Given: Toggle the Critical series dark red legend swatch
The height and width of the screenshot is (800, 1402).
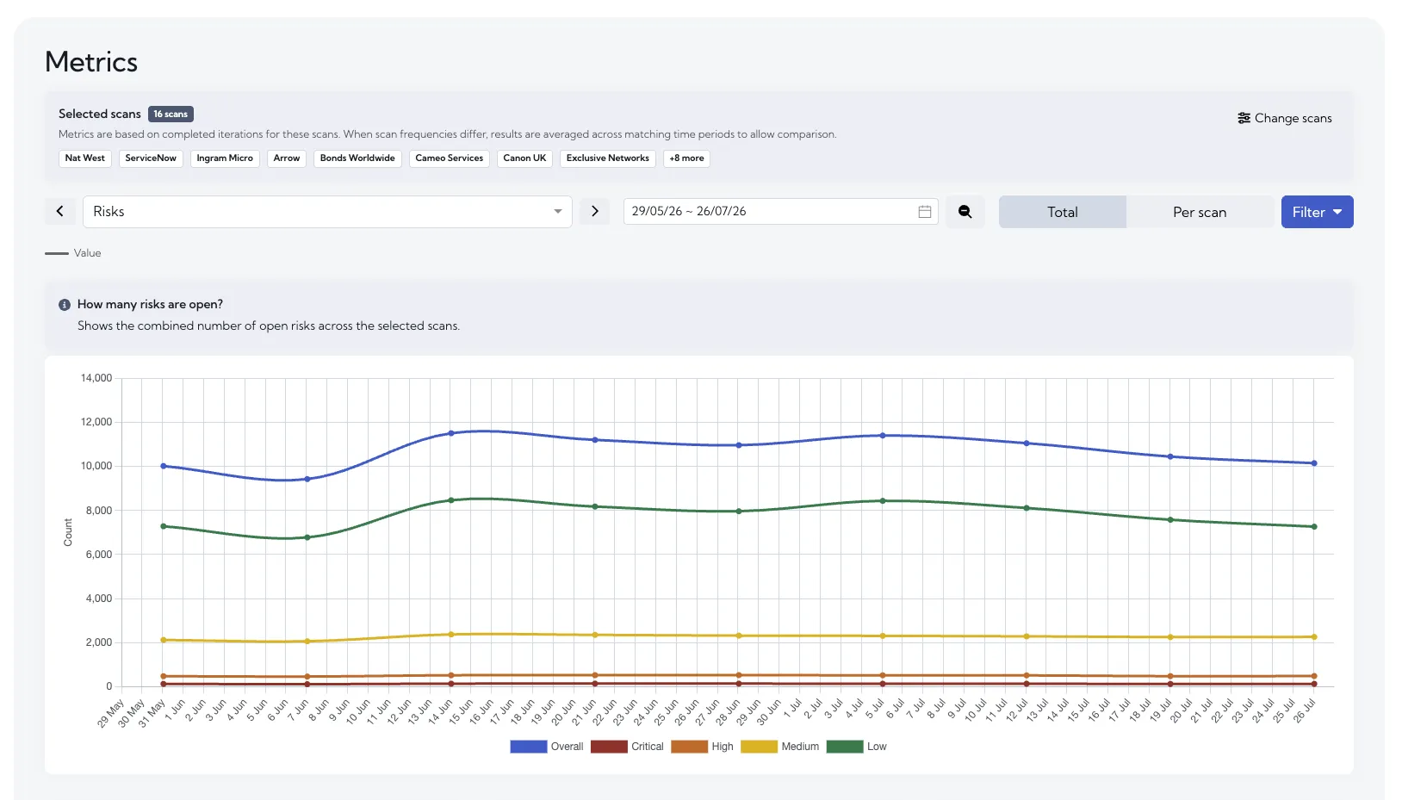Looking at the screenshot, I should point(609,747).
